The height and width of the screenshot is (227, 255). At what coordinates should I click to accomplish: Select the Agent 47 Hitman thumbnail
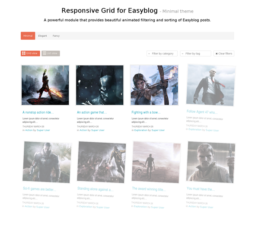[211, 85]
